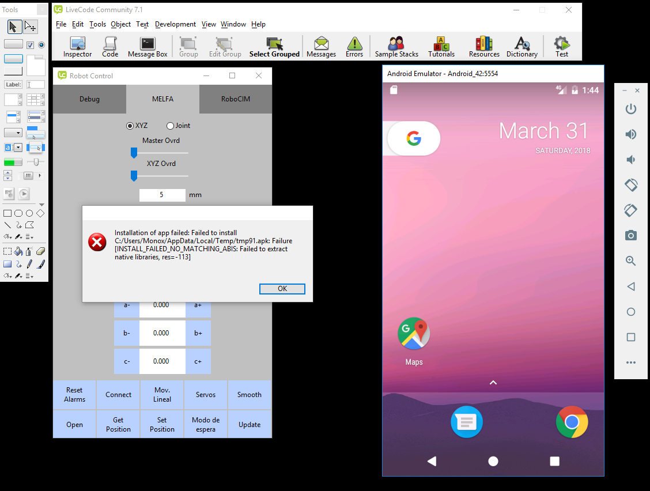Take emulator screenshot with camera icon
Viewport: 650px width, 491px height.
(x=631, y=236)
